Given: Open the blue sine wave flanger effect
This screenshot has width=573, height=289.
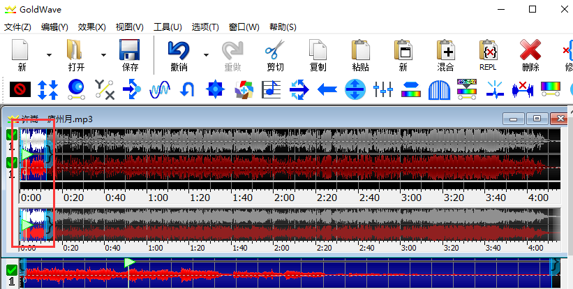Looking at the screenshot, I should 160,89.
